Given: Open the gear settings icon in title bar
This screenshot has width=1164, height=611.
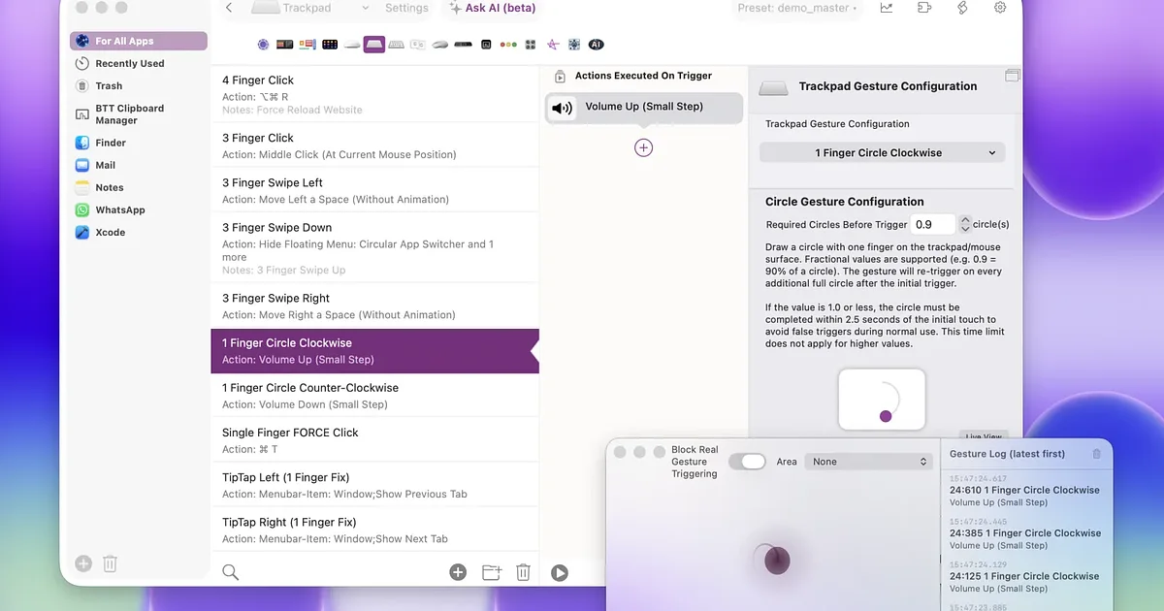Looking at the screenshot, I should [x=1000, y=8].
